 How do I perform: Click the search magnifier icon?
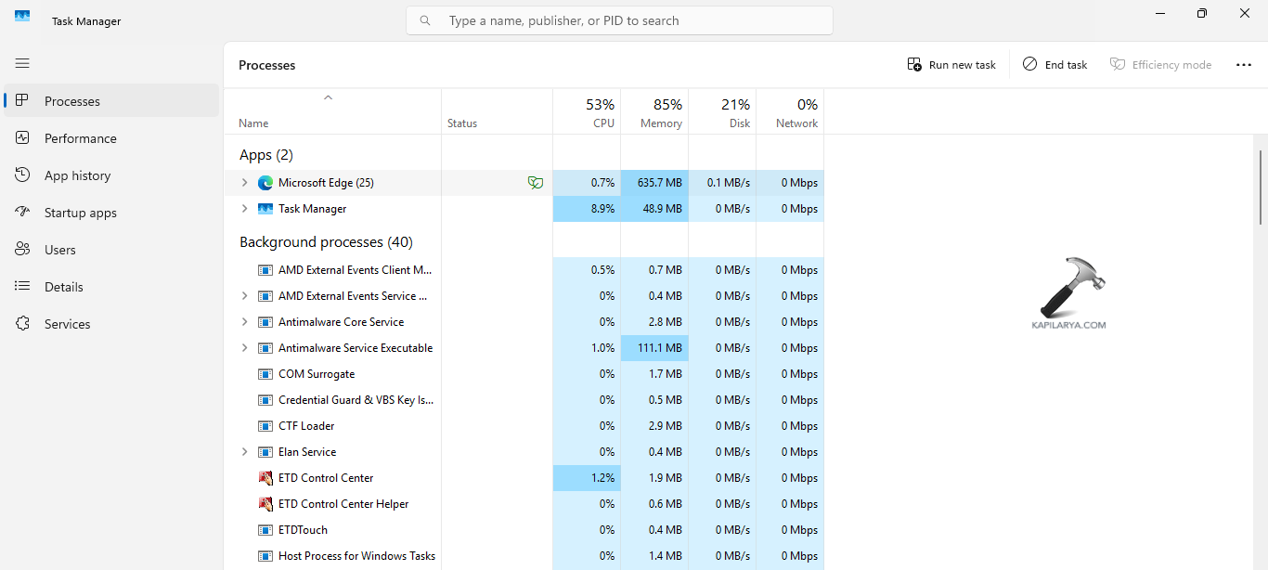pos(425,20)
